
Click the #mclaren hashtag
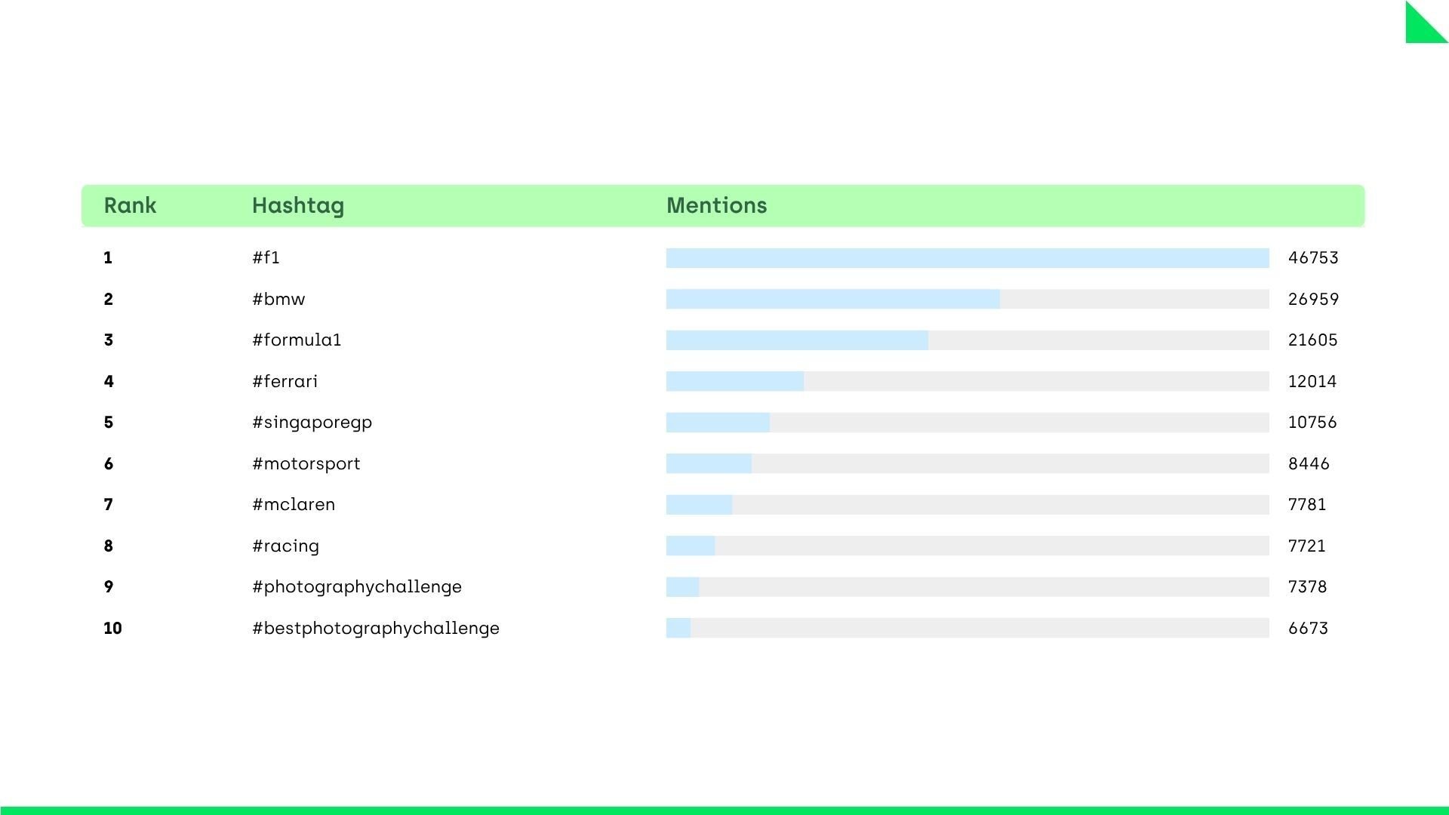point(294,505)
